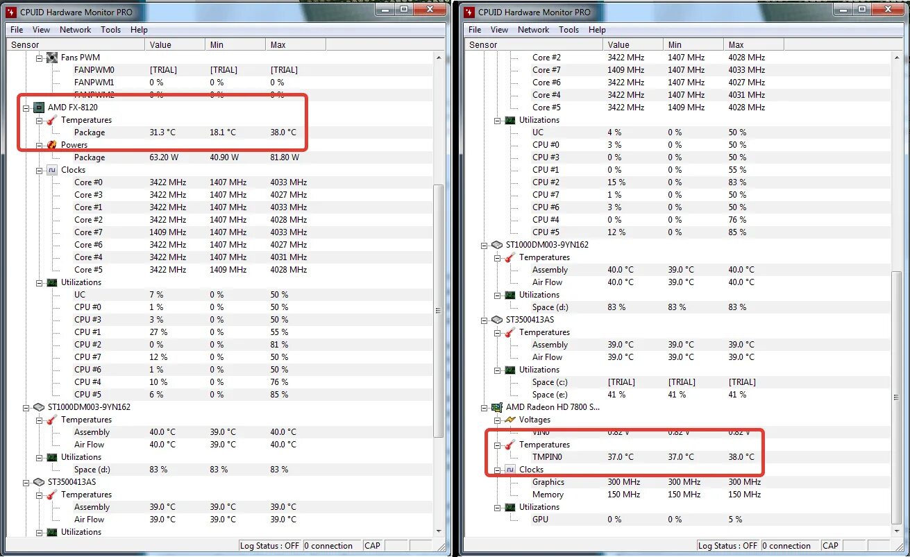The height and width of the screenshot is (557, 910).
Task: Click the Utilizations icon under ST1000DM003-9YN162 in right window
Action: coord(510,295)
